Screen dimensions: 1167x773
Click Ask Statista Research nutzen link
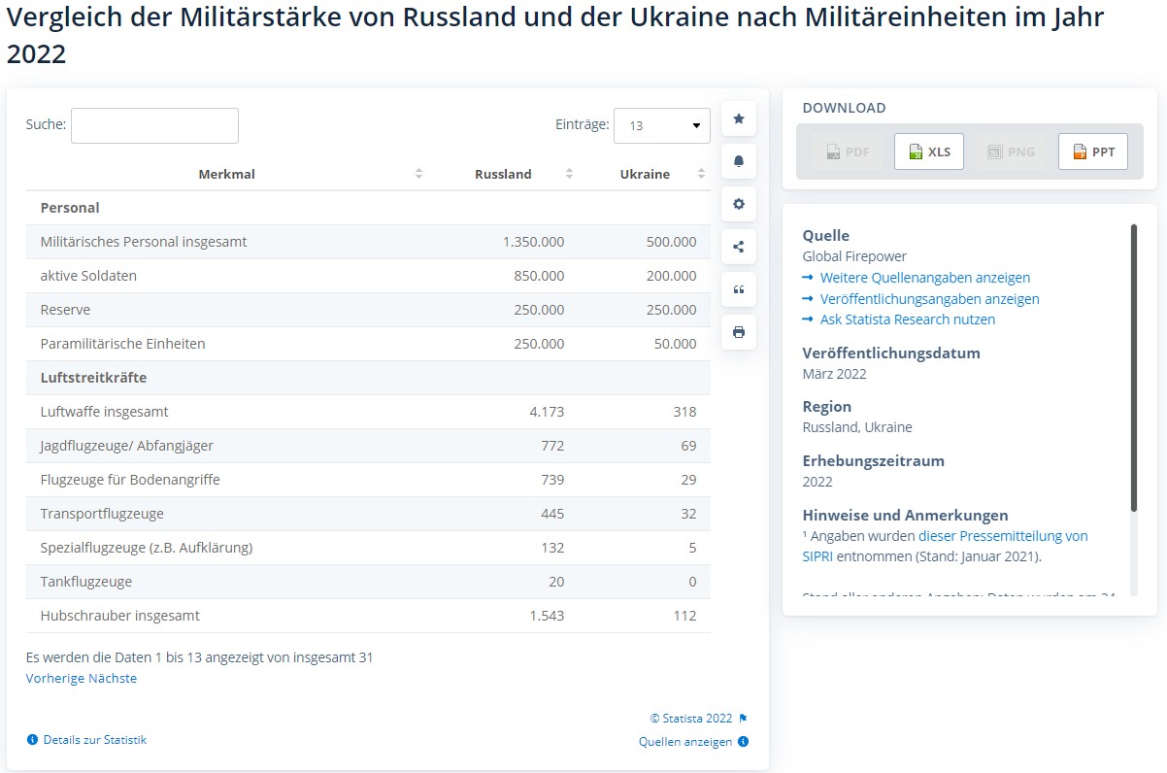(x=907, y=319)
